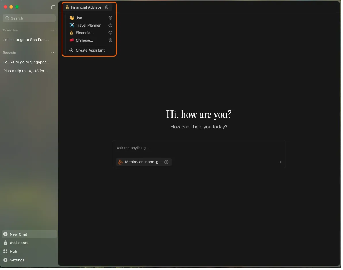This screenshot has height=270, width=343.
Task: Click the send arrow icon
Action: 279,162
